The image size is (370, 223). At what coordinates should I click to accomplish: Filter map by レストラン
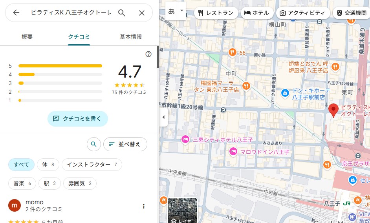(216, 13)
